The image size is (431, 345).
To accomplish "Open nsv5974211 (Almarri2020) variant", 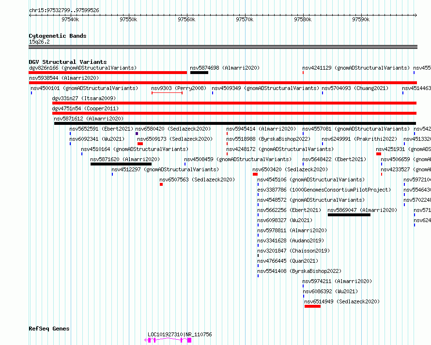I will coord(337,281).
